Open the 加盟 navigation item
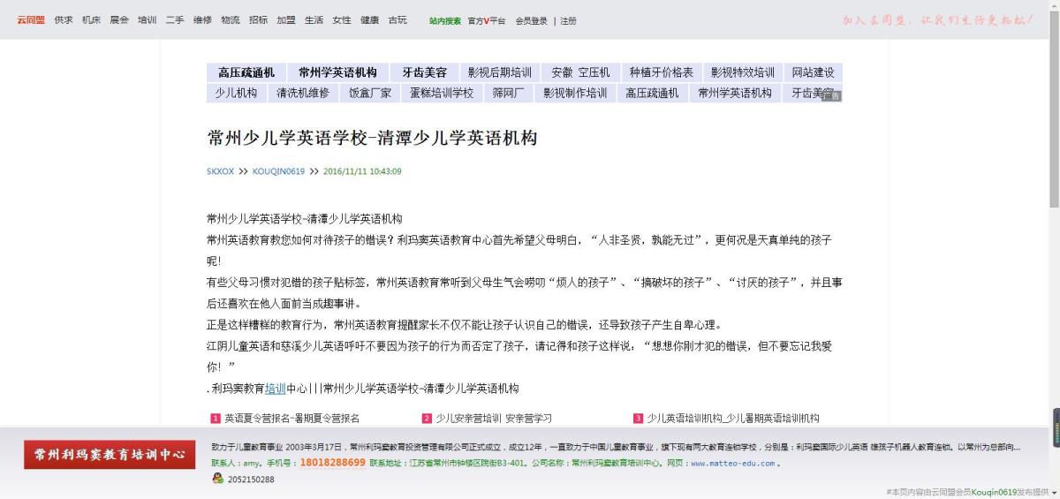Screen dimensions: 1060x499 pos(286,20)
